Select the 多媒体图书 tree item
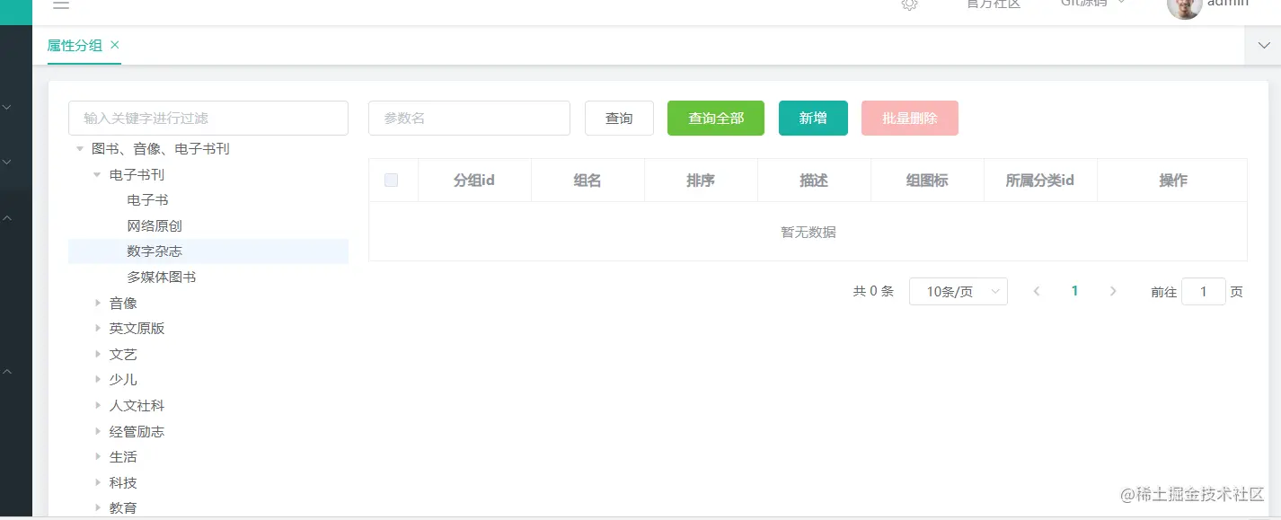 coord(162,278)
